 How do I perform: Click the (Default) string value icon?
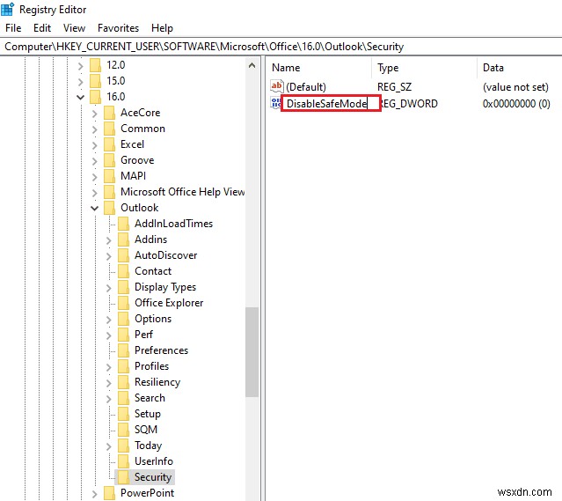pyautogui.click(x=277, y=86)
